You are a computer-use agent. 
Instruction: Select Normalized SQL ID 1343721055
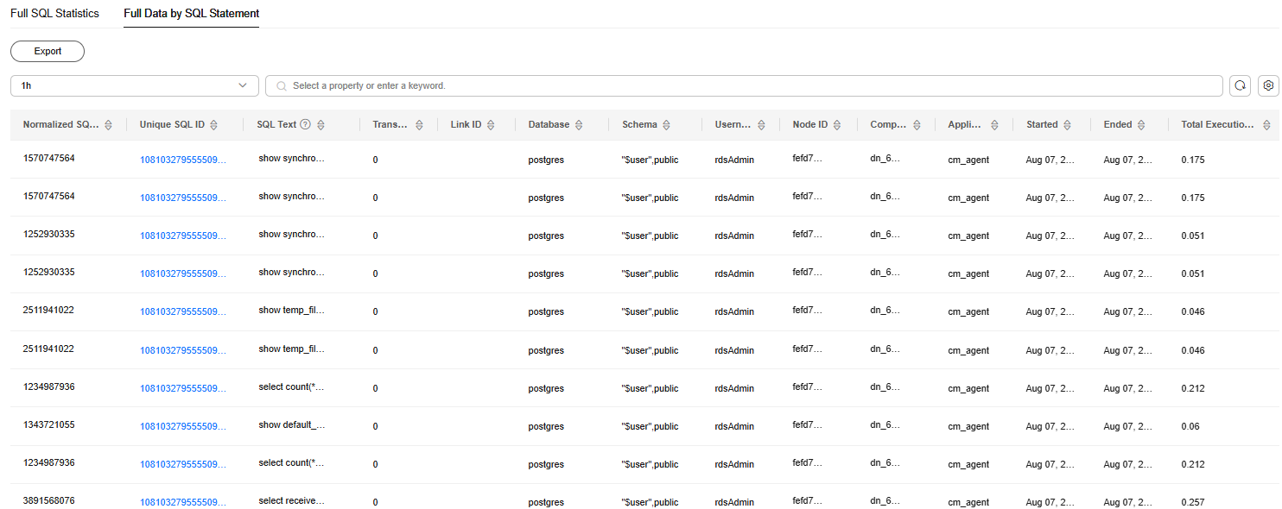pos(49,424)
